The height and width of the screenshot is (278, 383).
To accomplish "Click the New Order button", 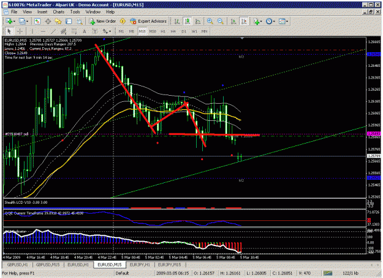I will (x=102, y=21).
